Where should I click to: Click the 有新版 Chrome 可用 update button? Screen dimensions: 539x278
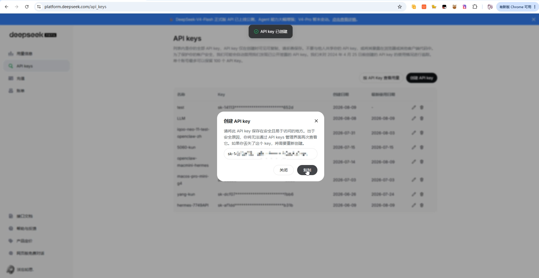pyautogui.click(x=515, y=7)
